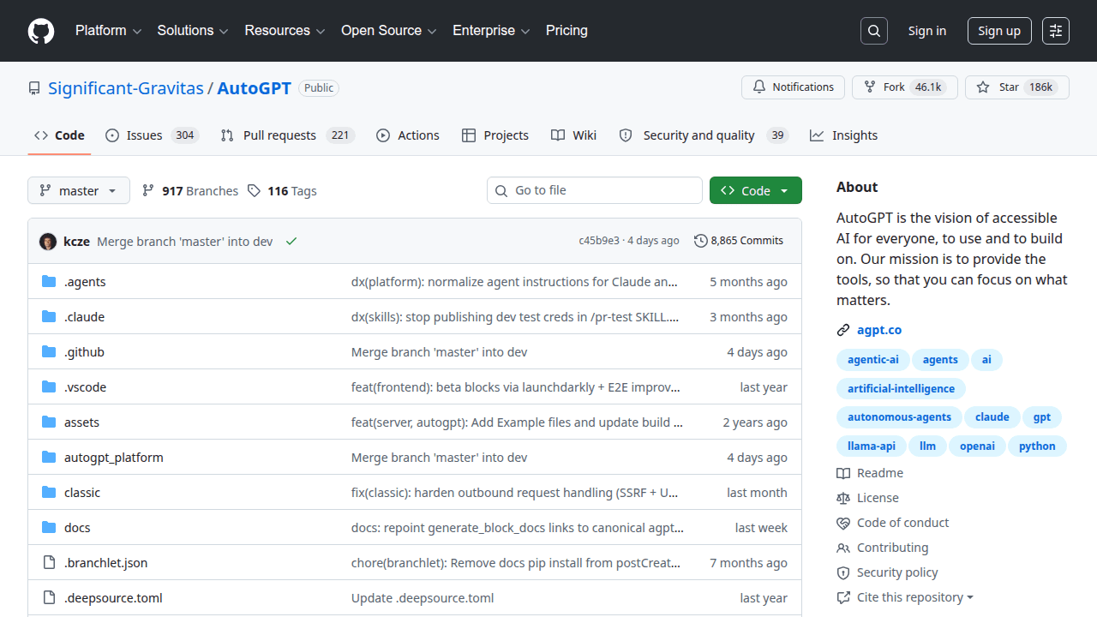Click the repository icon beside Significant-Gravitas

[x=34, y=88]
